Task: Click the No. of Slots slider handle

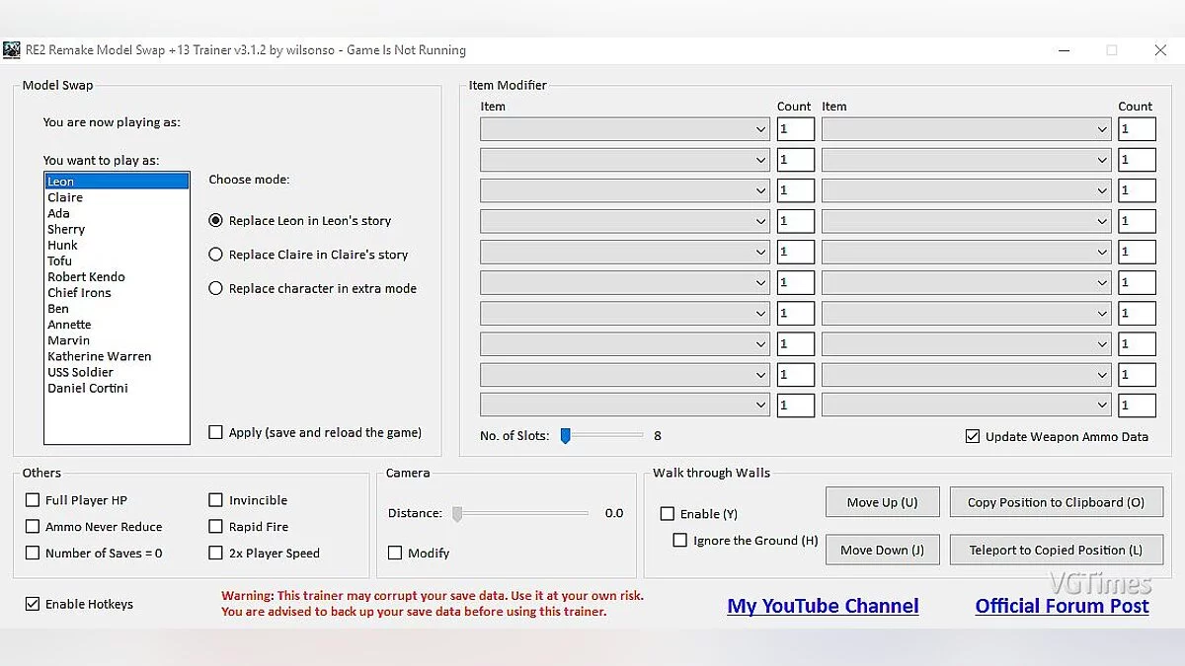Action: tap(566, 435)
